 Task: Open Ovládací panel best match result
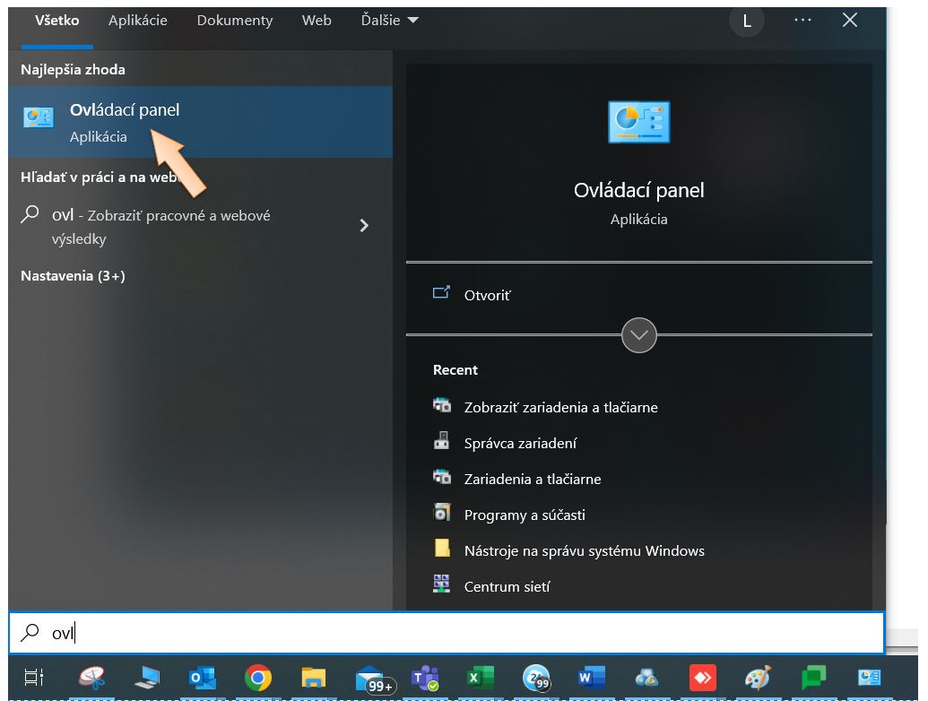point(124,122)
